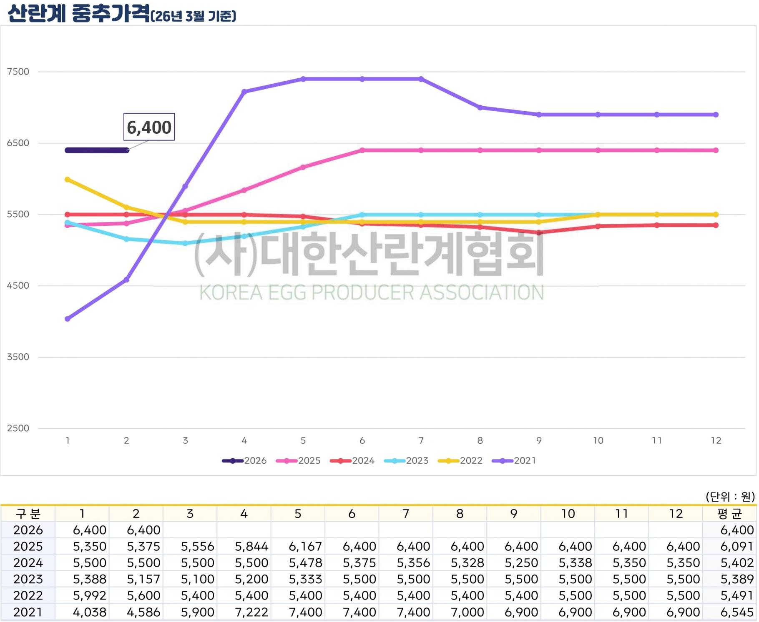Click the 2025 data point at month 6

point(362,150)
